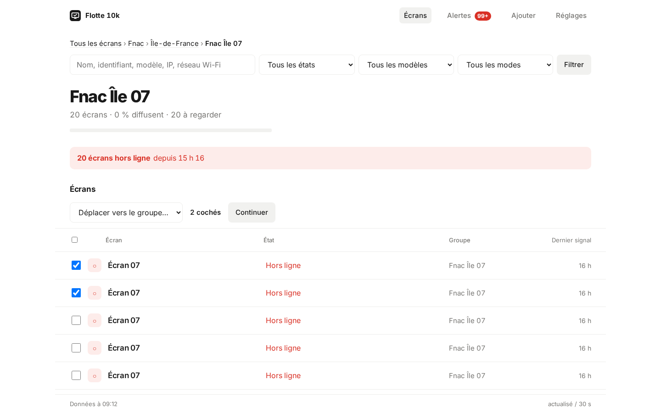Click the Flotte 10k logo icon

(75, 16)
